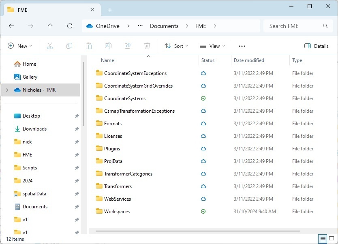Refresh the FME folder view
Image resolution: width=338 pixels, height=244 pixels.
point(70,26)
